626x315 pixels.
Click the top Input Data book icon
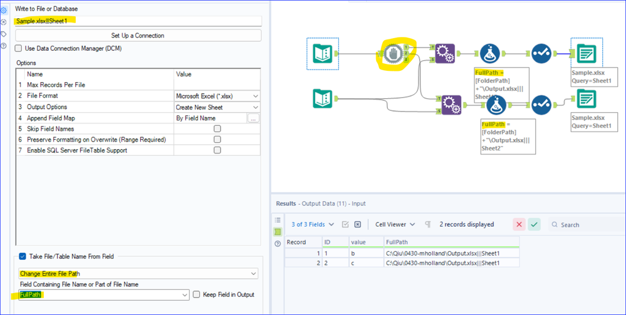pyautogui.click(x=323, y=54)
